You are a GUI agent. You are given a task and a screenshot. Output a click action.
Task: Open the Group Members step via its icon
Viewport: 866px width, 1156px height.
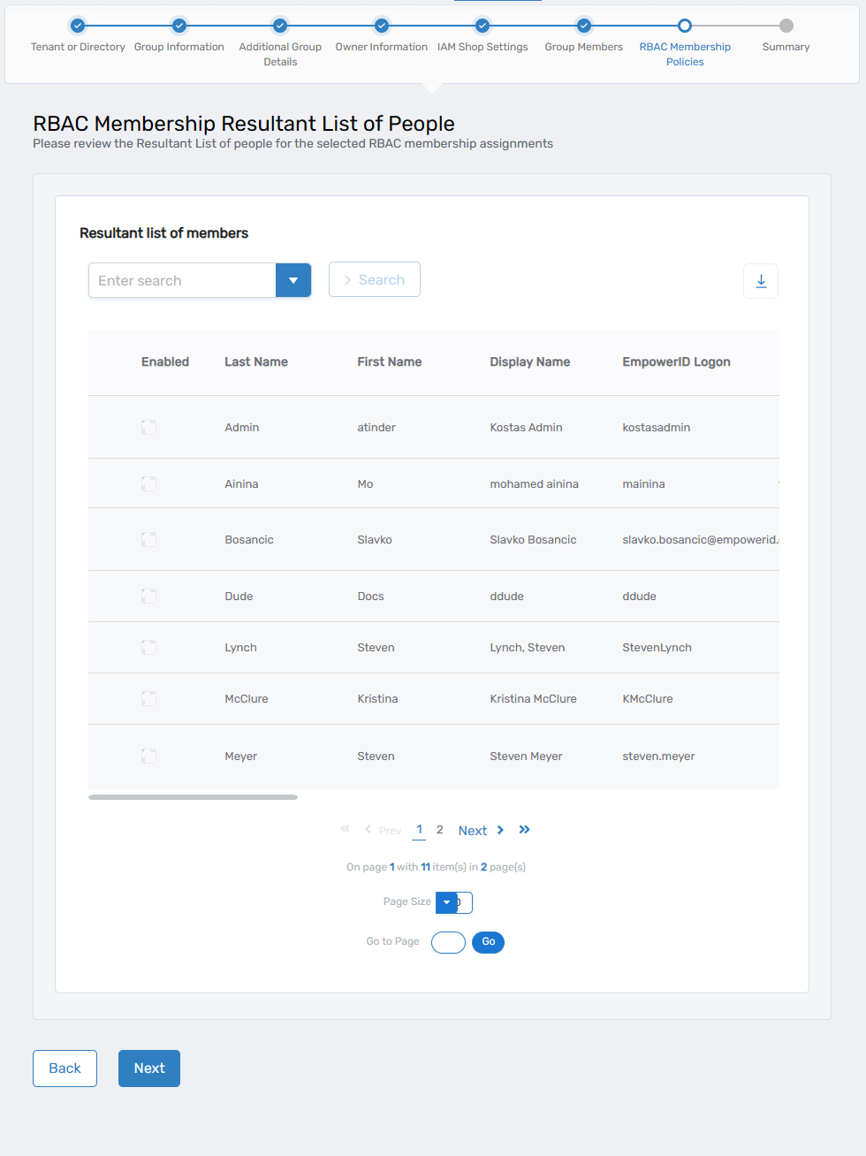coord(583,26)
